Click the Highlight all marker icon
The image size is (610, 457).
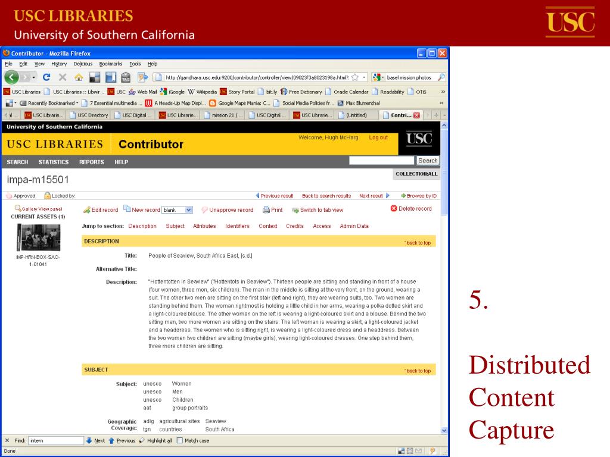tap(142, 440)
